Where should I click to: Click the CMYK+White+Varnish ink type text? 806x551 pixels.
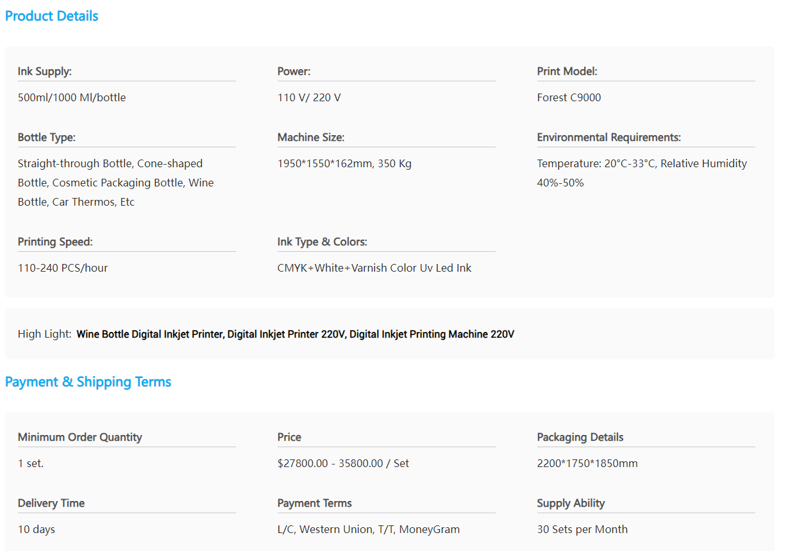point(374,268)
